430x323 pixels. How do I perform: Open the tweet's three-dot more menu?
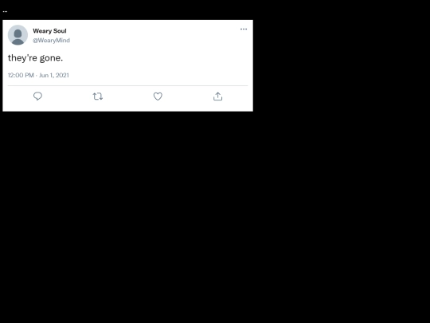coord(244,30)
